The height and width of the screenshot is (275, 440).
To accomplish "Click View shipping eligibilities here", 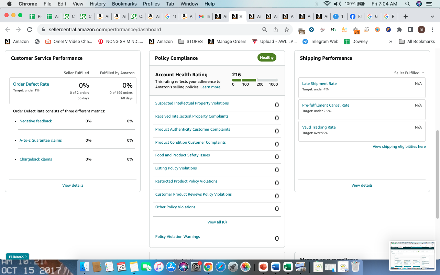I will pyautogui.click(x=399, y=146).
